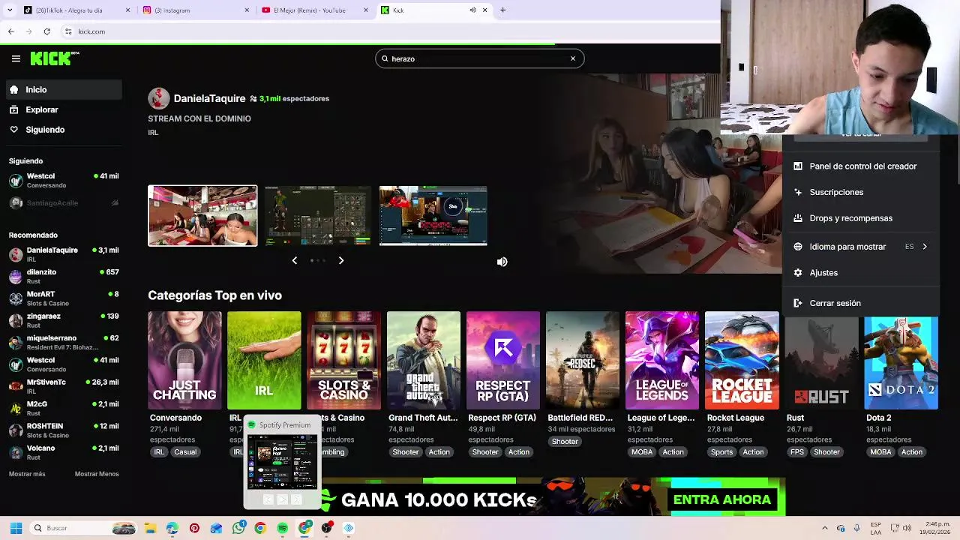The image size is (960, 540).
Task: Open the Dota 2 category card
Action: point(901,363)
